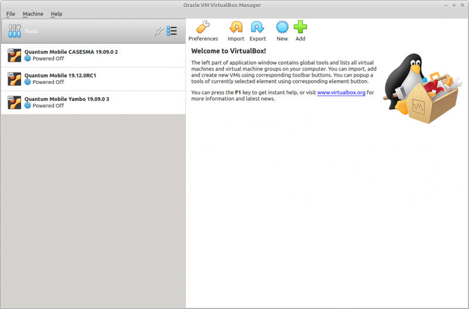469x309 pixels.
Task: Click the Welcome to VirtualBox! heading
Action: (x=229, y=51)
